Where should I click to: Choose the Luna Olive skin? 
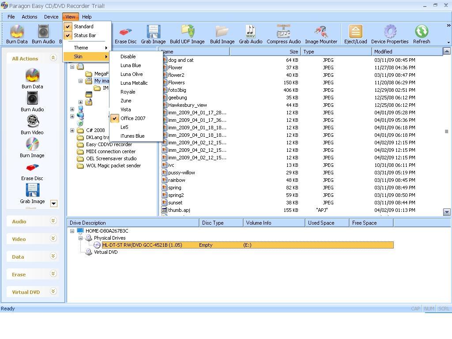[132, 74]
